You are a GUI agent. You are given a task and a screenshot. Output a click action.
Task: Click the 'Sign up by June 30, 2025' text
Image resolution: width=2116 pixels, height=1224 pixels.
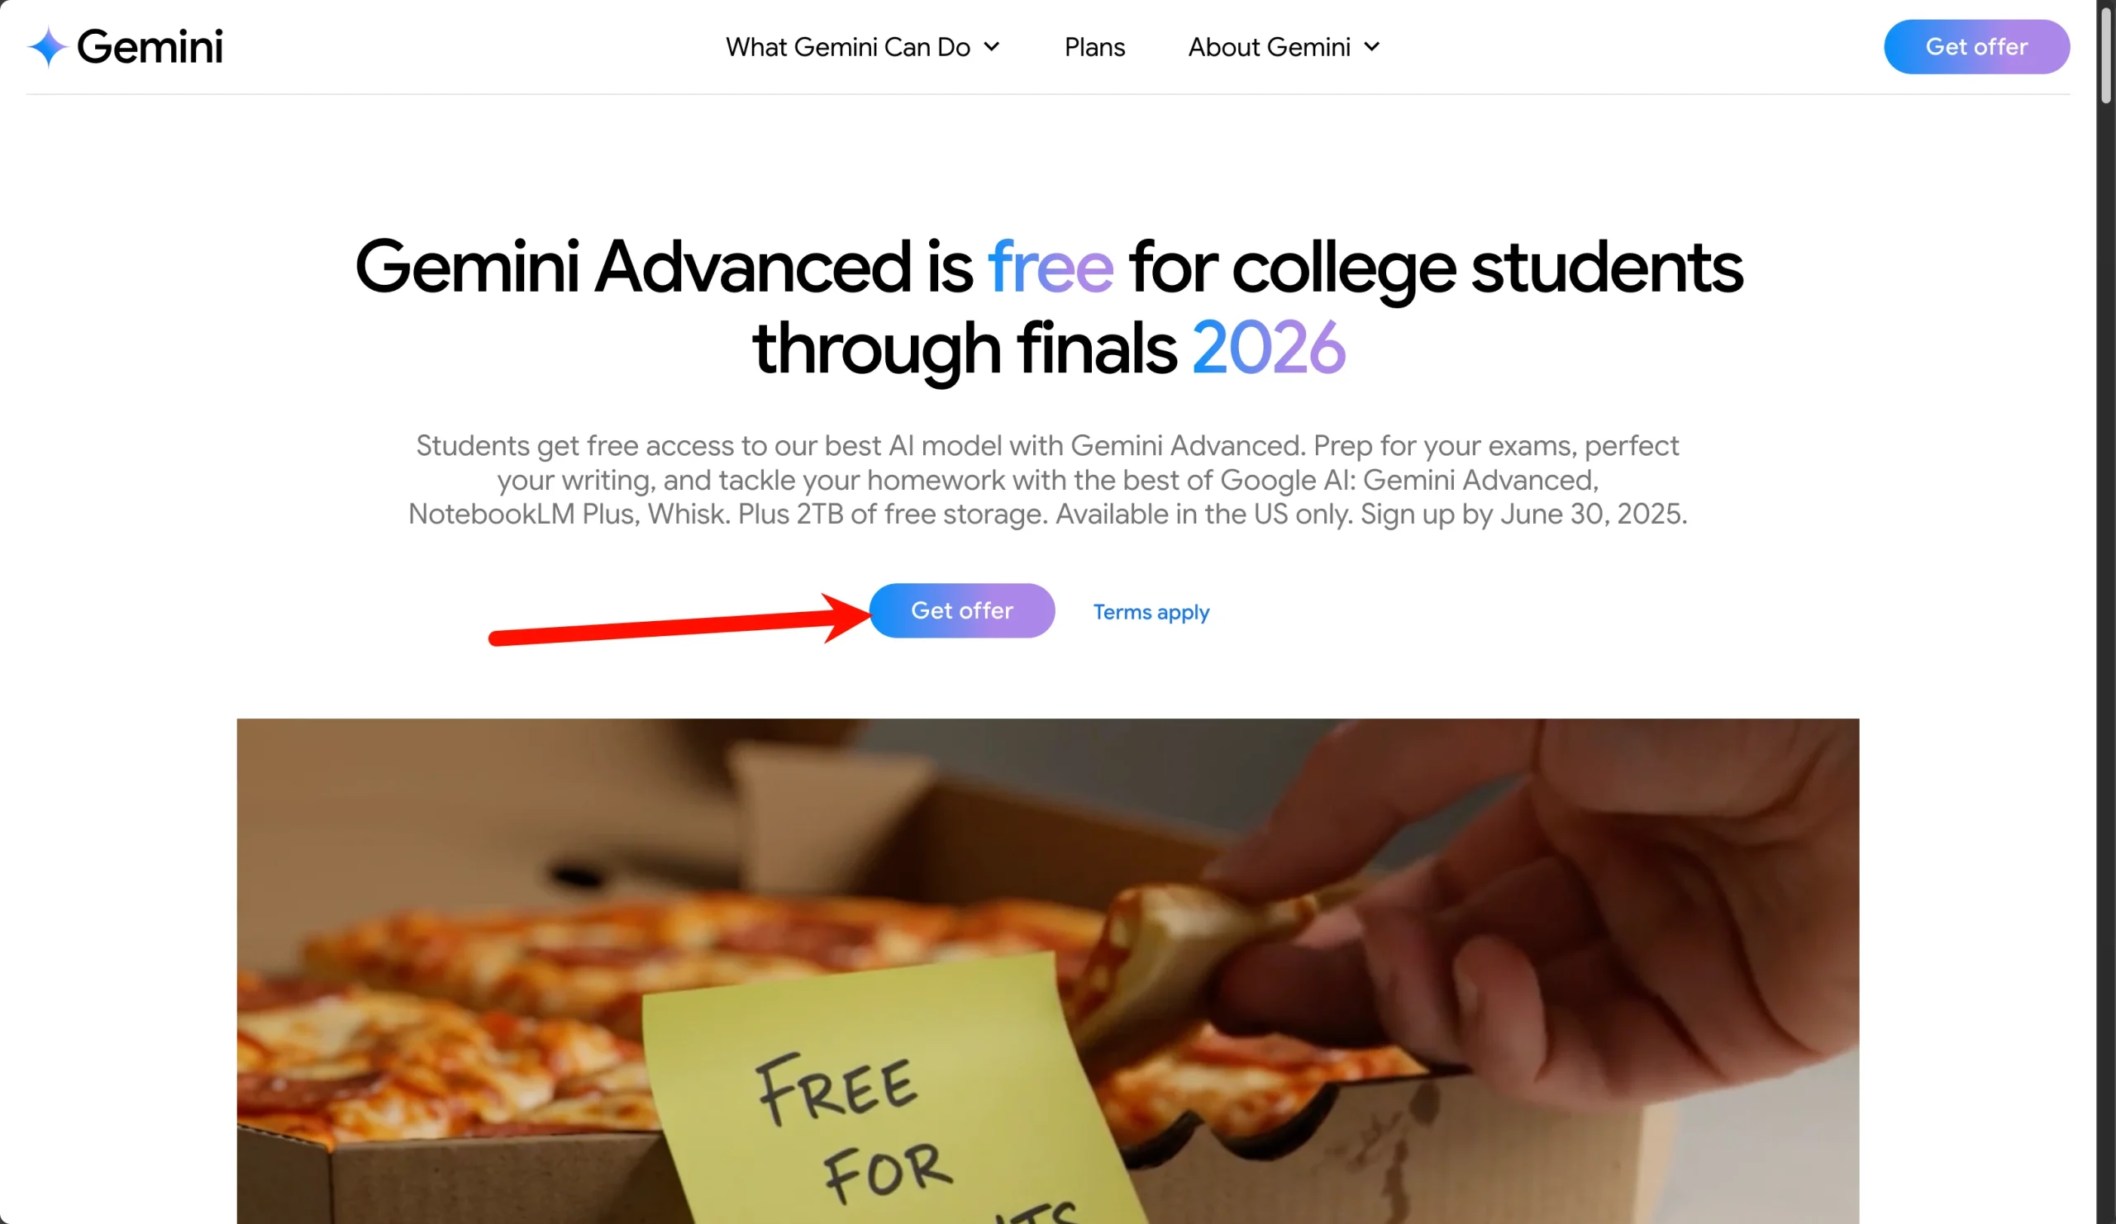pos(1523,515)
